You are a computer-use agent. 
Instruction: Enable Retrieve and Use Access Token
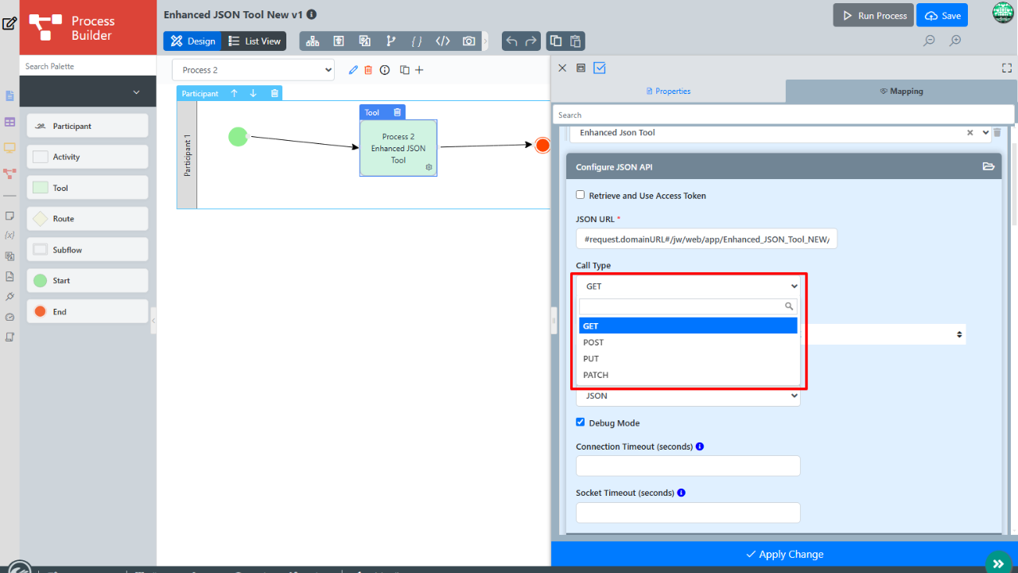(581, 195)
